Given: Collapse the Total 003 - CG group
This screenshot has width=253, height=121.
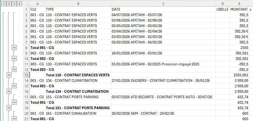Looking at the screenshot, I should coord(14,70).
